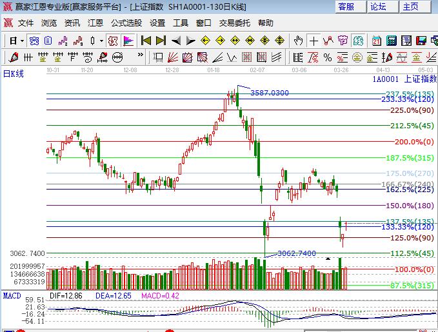This screenshot has width=438, height=332.
Task: Activate the crosshair cursor tool
Action: click(314, 41)
